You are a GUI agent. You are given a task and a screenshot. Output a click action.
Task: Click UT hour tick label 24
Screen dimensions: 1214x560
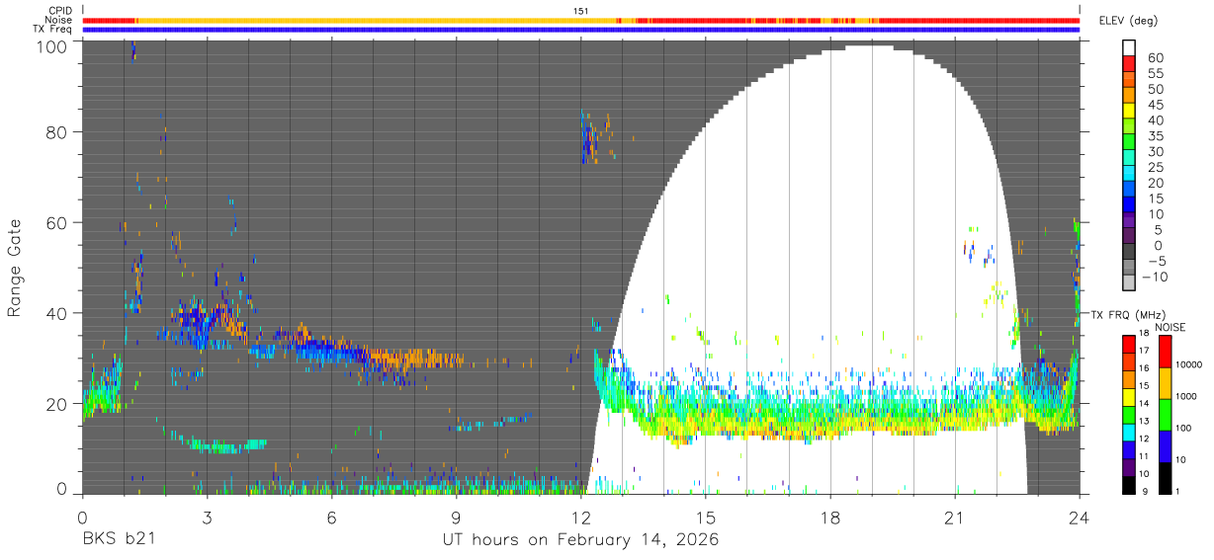click(x=1079, y=517)
